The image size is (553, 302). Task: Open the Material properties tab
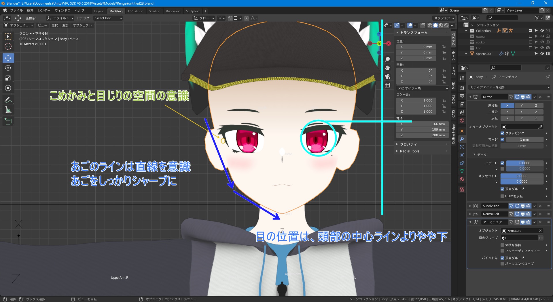pos(462,179)
